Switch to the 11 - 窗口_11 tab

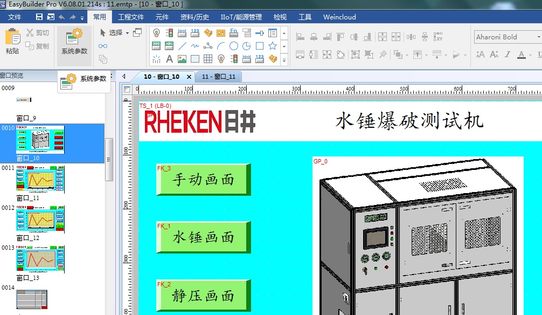(218, 77)
